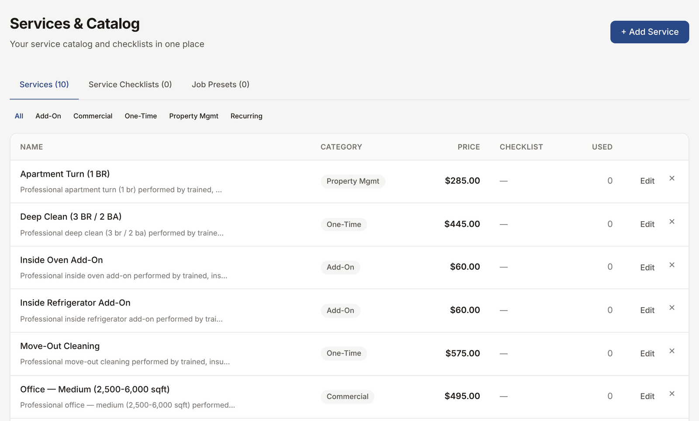Viewport: 699px width, 421px height.
Task: Select the All category filter
Action: pyautogui.click(x=19, y=116)
